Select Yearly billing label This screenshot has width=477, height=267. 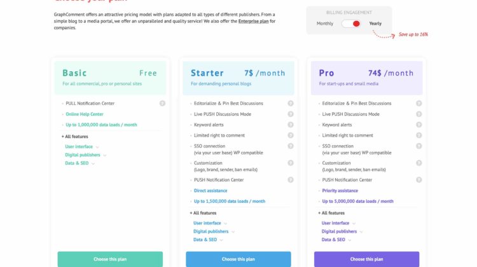(375, 24)
